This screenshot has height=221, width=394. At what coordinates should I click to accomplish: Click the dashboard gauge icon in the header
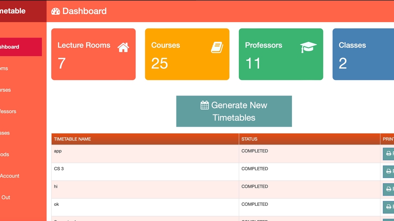(55, 11)
